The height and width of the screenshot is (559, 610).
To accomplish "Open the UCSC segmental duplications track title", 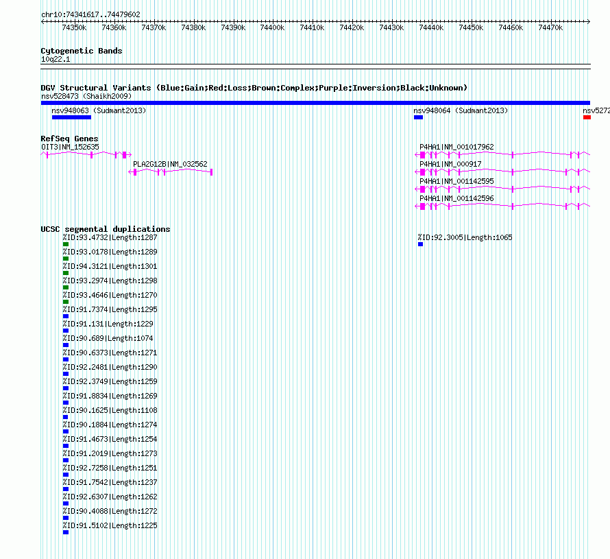I will coord(106,229).
